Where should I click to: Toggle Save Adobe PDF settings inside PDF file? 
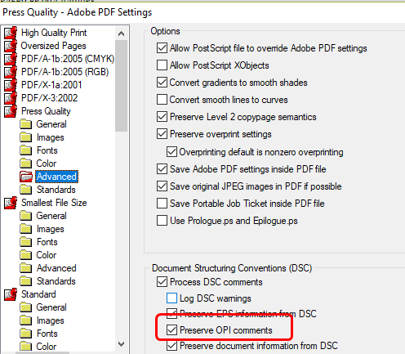coord(162,169)
